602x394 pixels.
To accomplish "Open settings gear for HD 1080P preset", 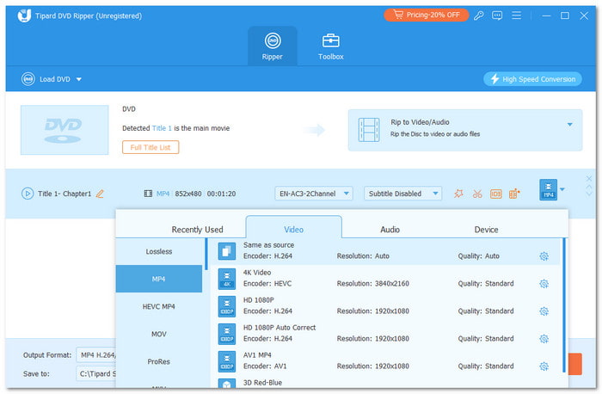I will tap(544, 311).
